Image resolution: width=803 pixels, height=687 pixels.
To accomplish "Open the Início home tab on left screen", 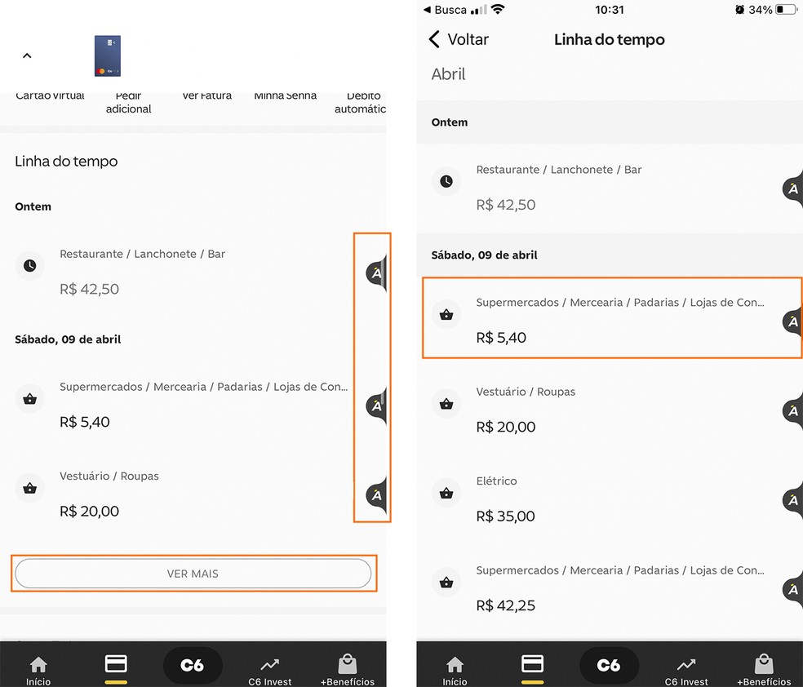I will [38, 669].
